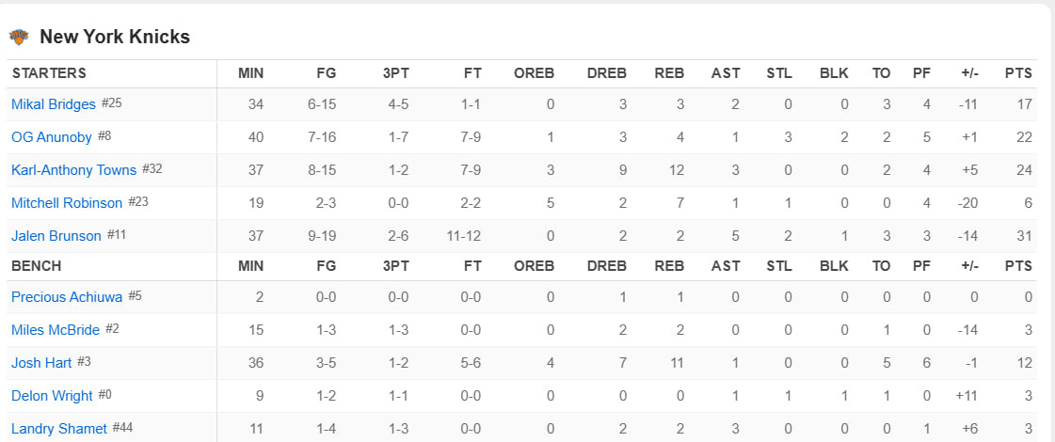The width and height of the screenshot is (1055, 442).
Task: Select Delon Wright player link
Action: click(x=52, y=396)
